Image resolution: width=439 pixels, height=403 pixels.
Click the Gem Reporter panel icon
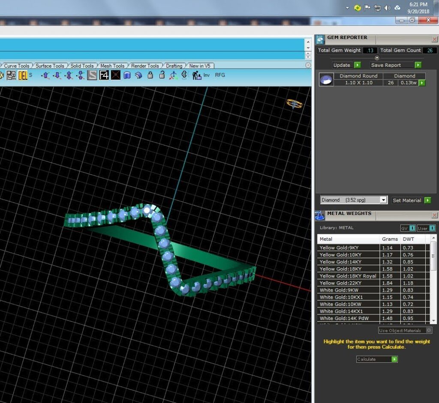[320, 40]
